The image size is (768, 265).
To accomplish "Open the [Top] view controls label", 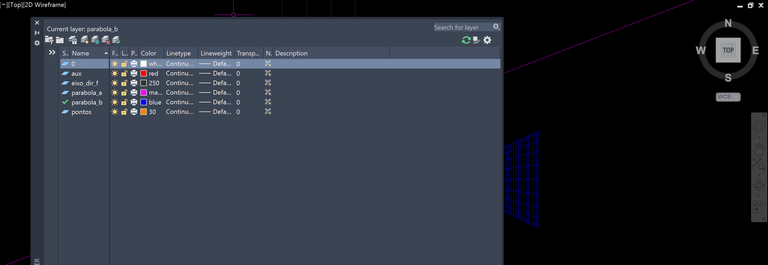I will point(15,5).
